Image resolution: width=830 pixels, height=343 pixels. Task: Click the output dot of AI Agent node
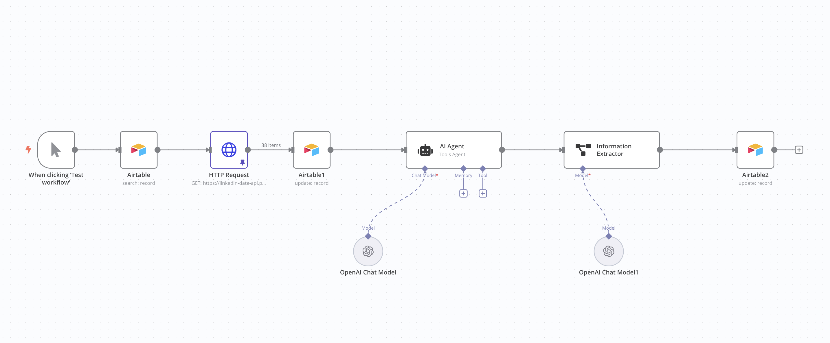pos(502,150)
